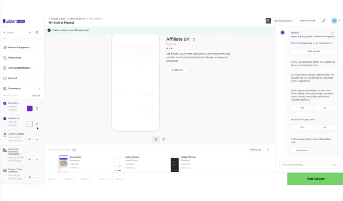
Task: Select the Productivity category icon
Action: pos(5,58)
